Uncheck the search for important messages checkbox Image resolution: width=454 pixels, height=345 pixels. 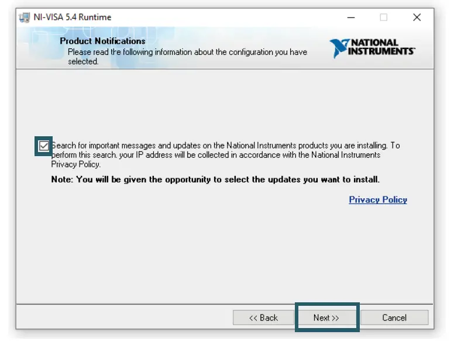44,146
